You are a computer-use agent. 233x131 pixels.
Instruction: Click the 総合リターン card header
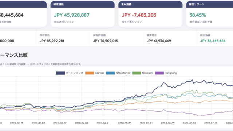[210, 4]
